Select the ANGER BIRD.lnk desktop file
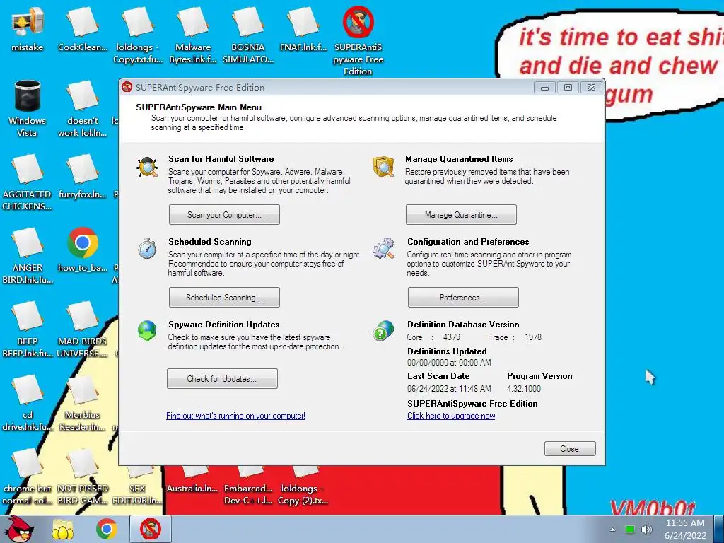The height and width of the screenshot is (543, 724). pos(28,256)
